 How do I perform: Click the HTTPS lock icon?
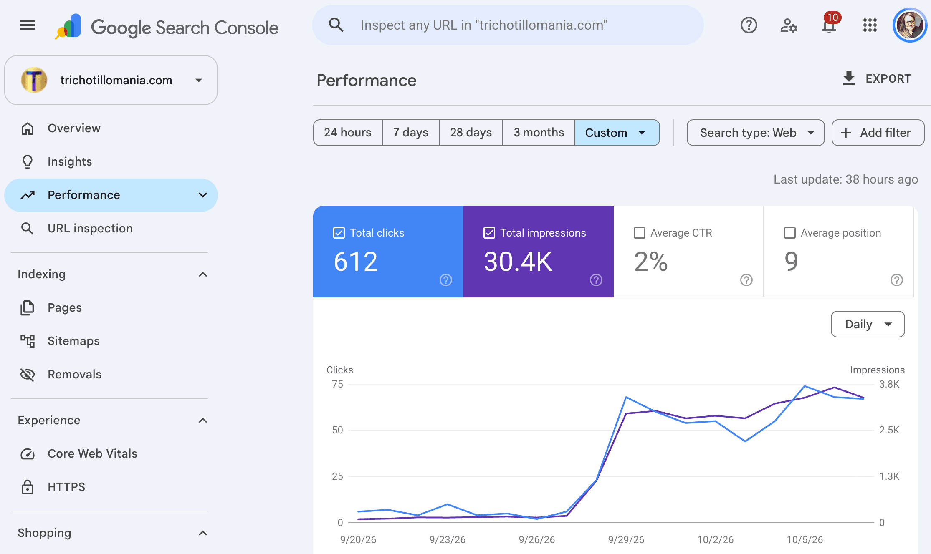[28, 487]
